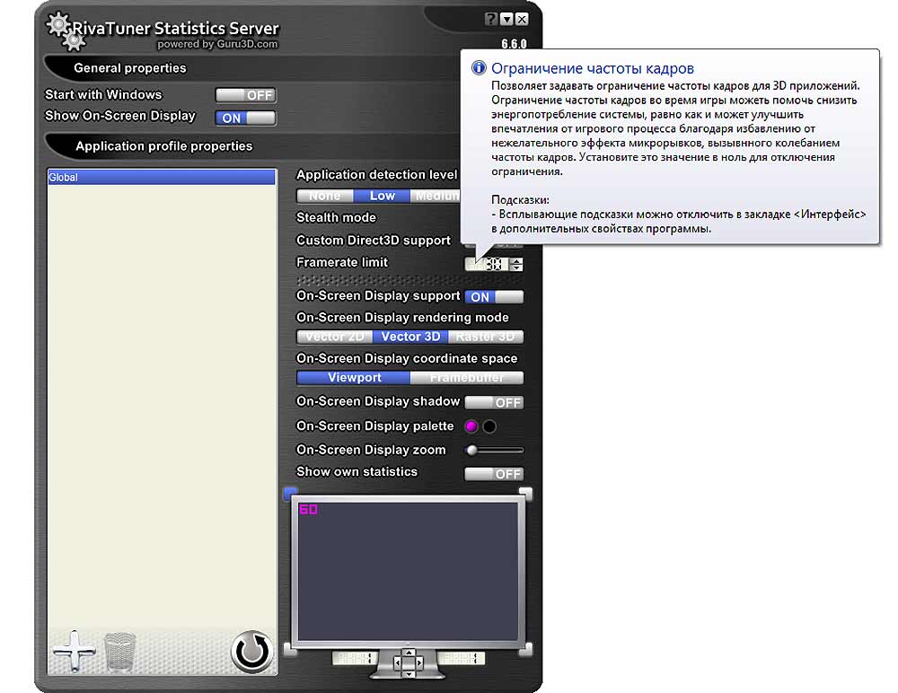The height and width of the screenshot is (693, 898).
Task: Choose Viewport coordinate space
Action: click(354, 377)
